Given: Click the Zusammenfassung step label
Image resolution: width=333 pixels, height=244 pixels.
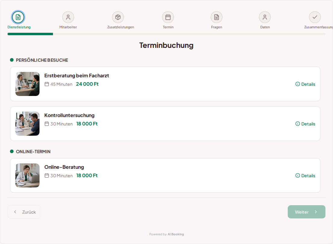Looking at the screenshot, I should pyautogui.click(x=318, y=27).
